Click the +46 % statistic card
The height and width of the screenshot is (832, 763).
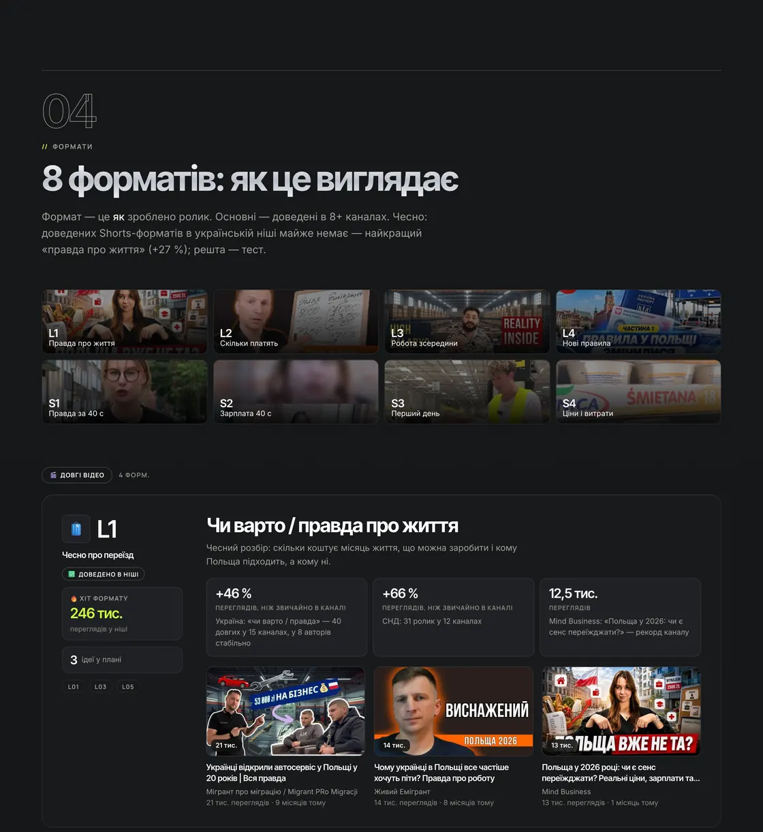pyautogui.click(x=287, y=617)
